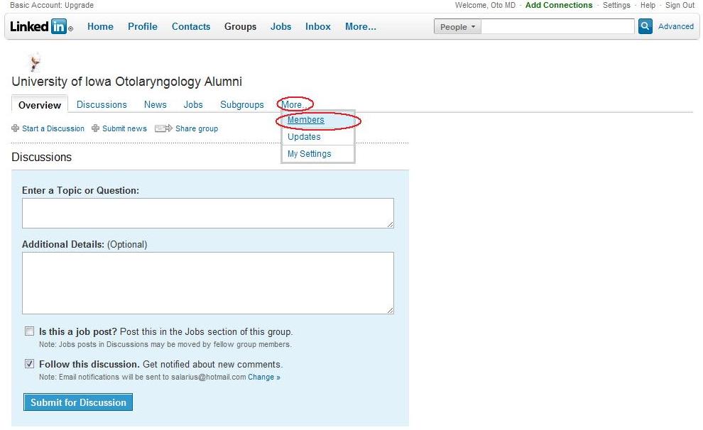Open Contacts in the navigation bar

[191, 26]
